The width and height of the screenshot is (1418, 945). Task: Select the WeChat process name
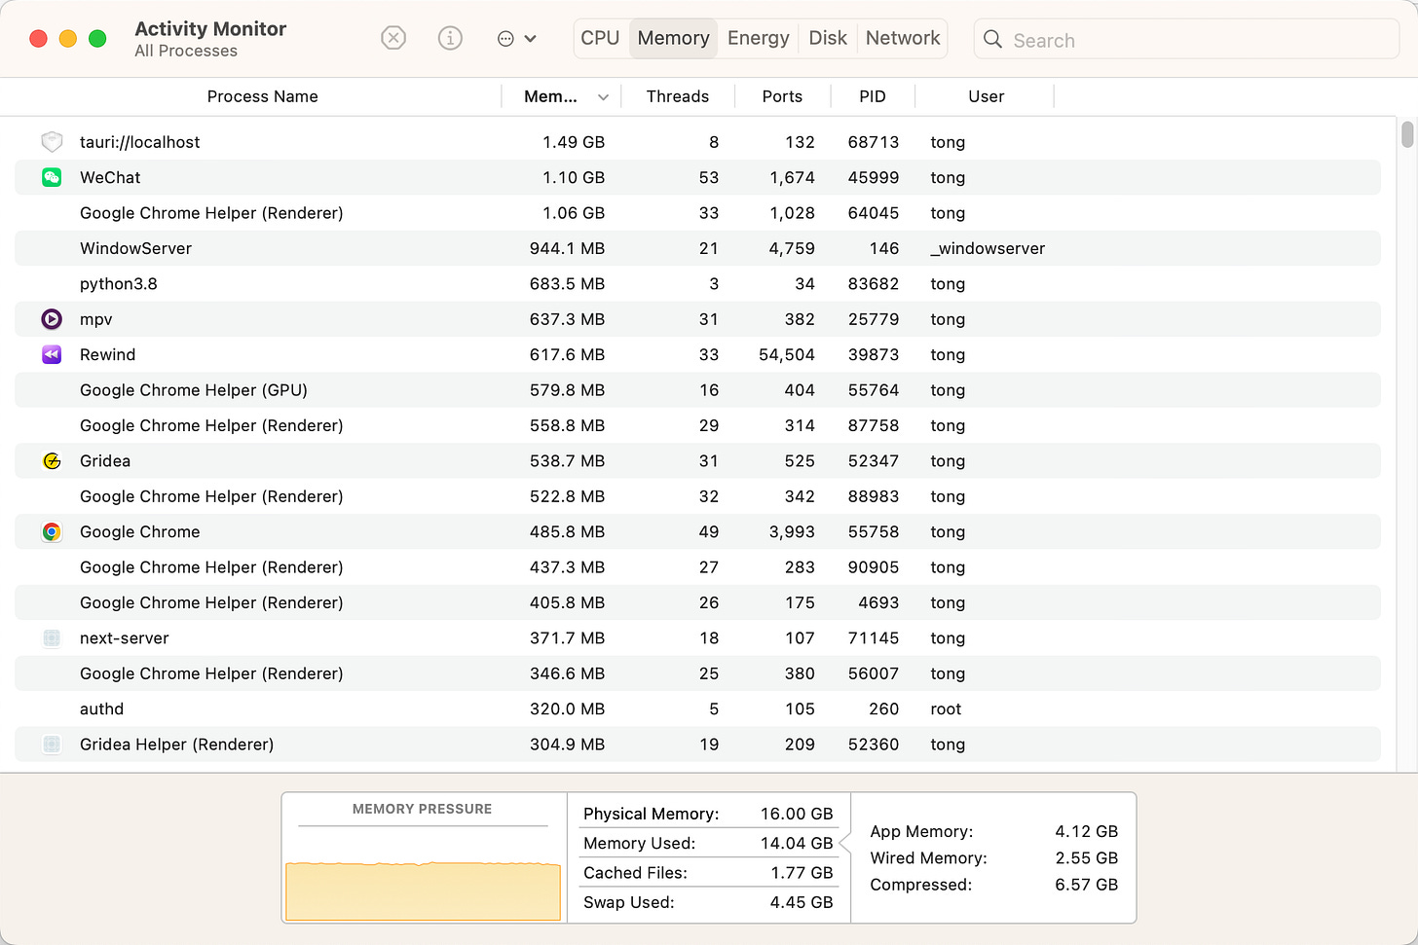pos(110,177)
